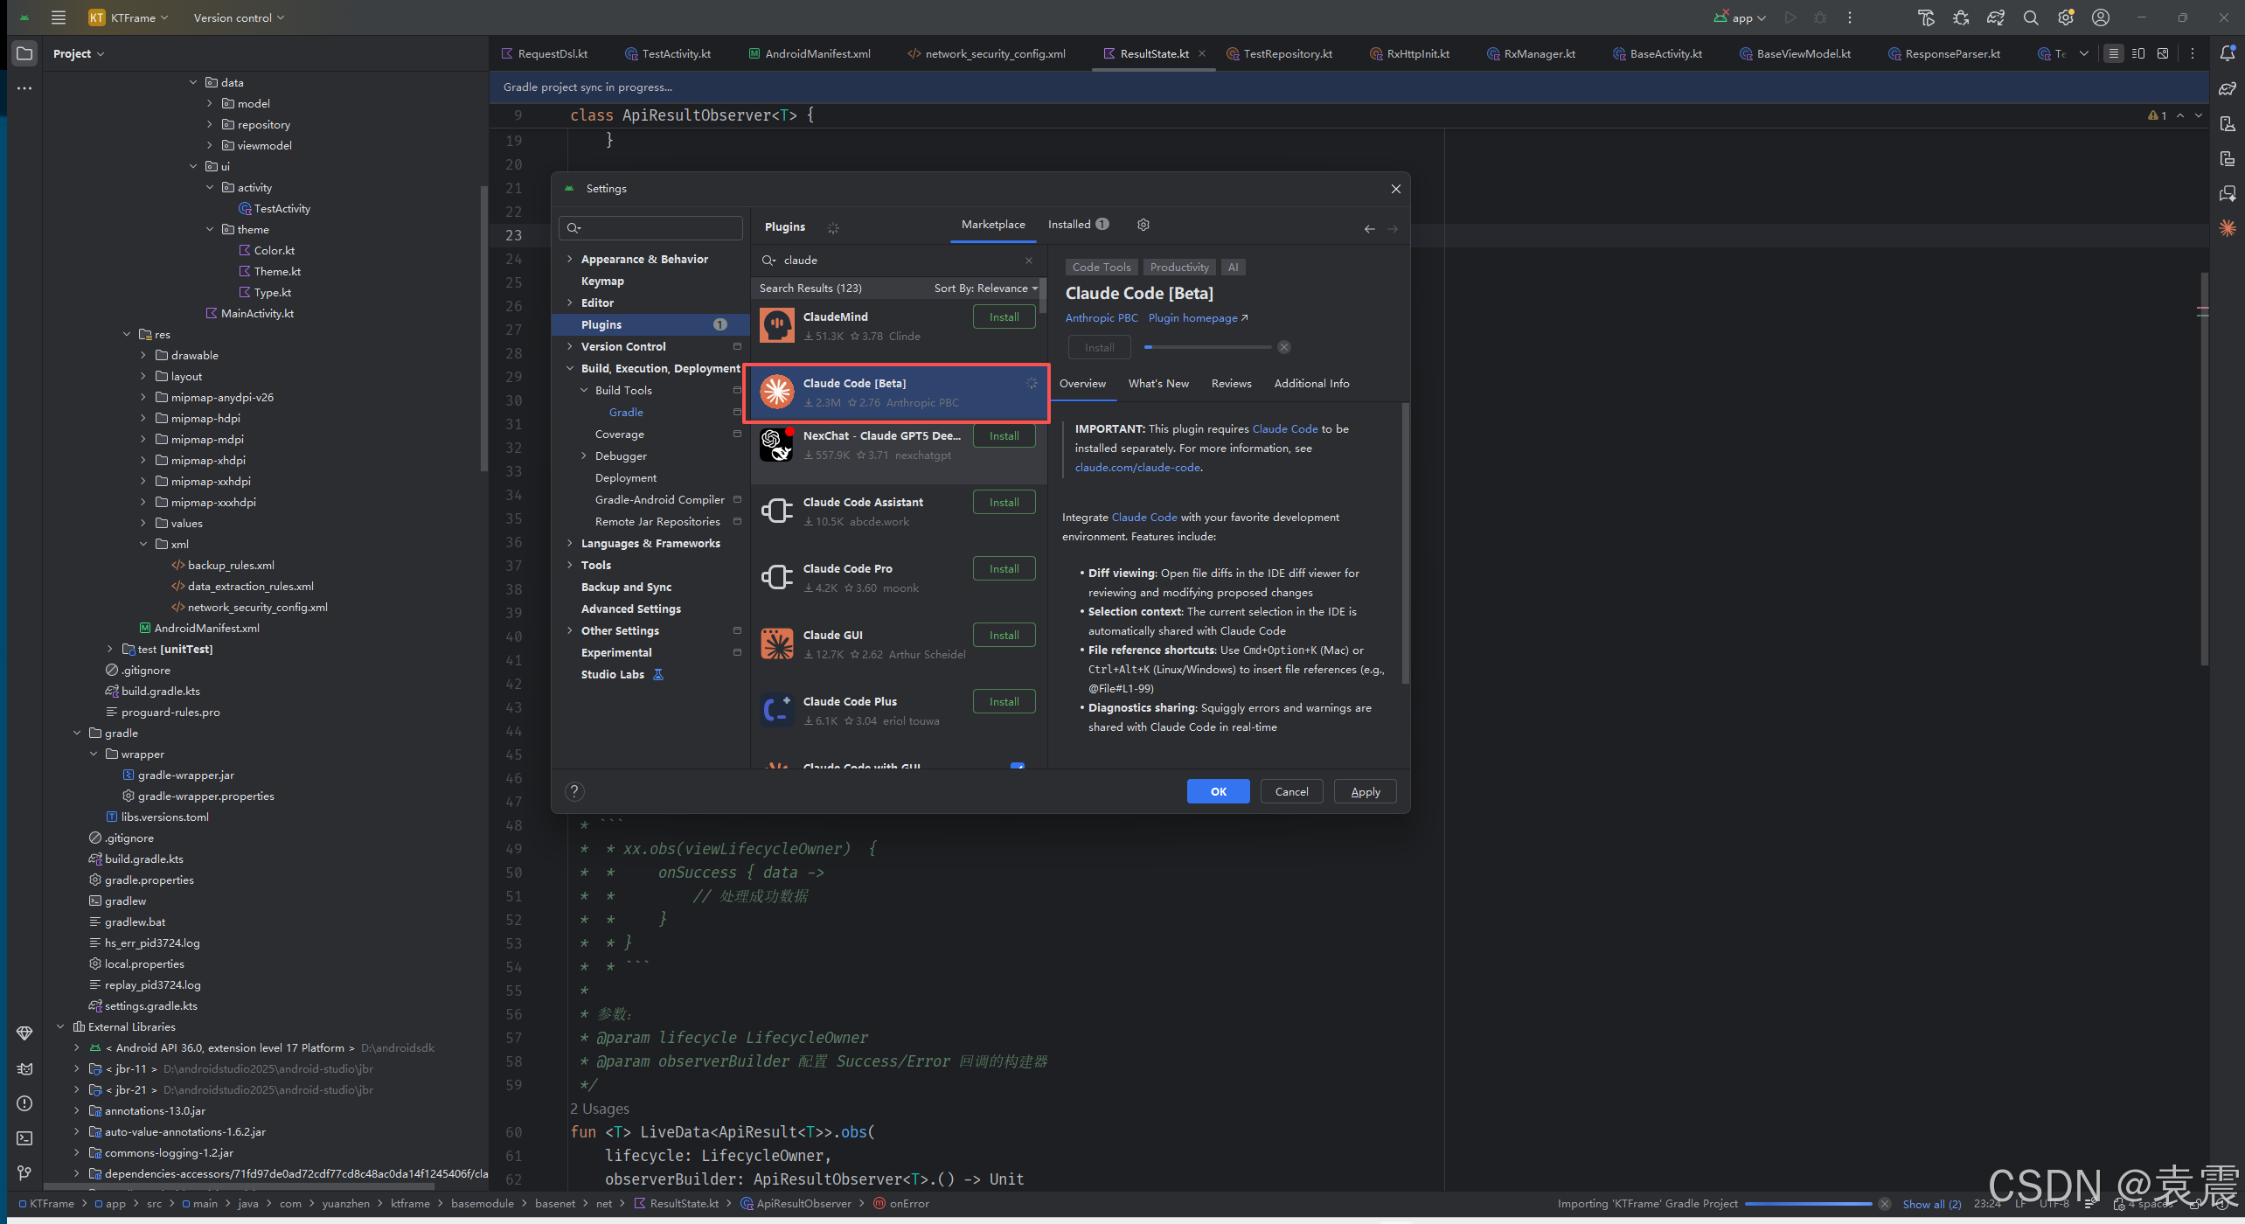Expand the Appearance & Behavior settings node

click(570, 260)
